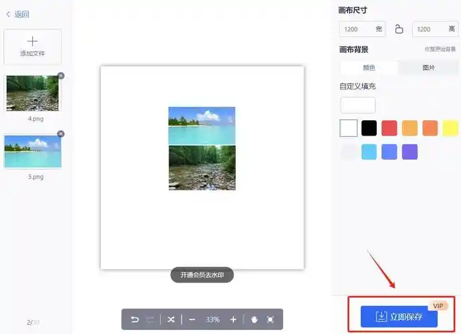Choose the red color swatch
The height and width of the screenshot is (334, 461).
point(390,128)
